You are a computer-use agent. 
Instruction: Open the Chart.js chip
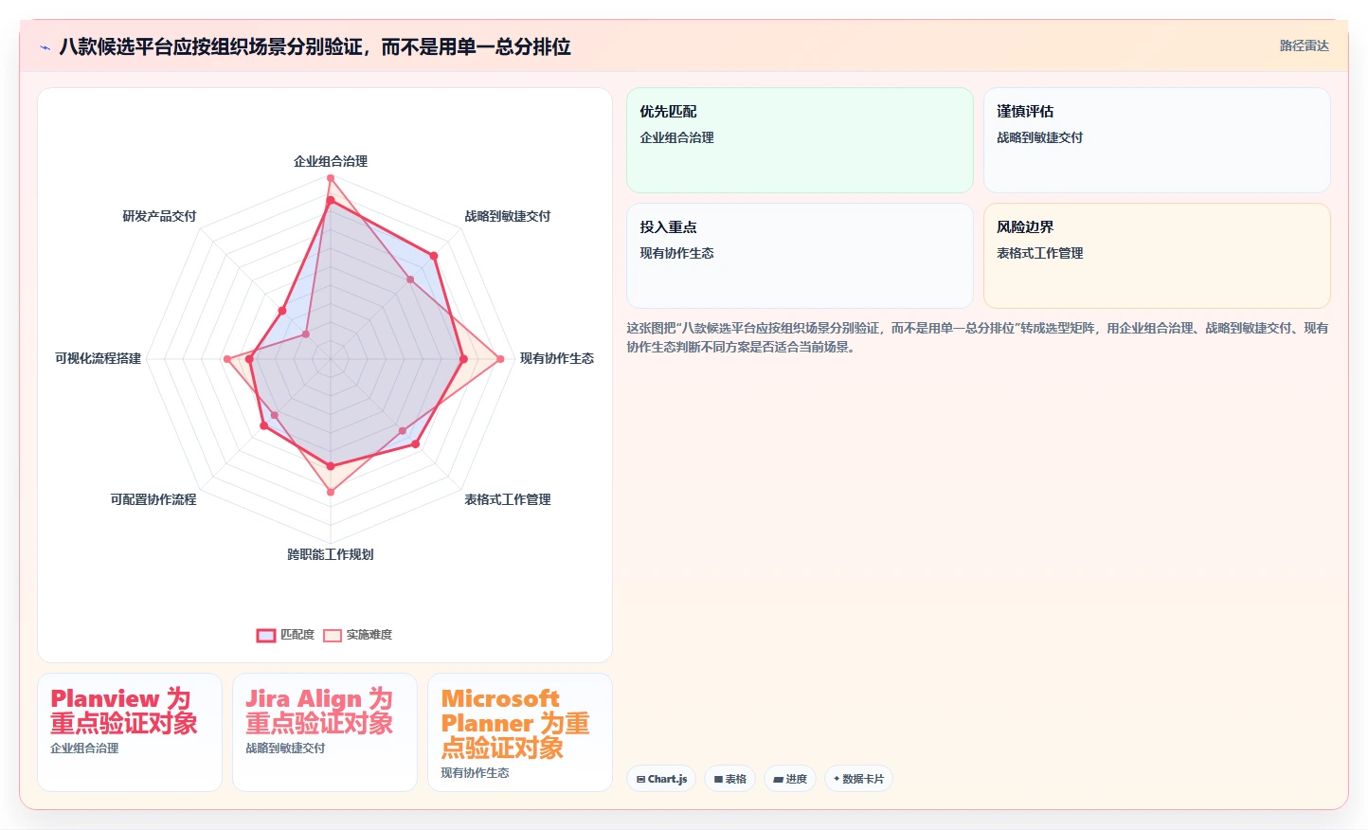(x=661, y=779)
